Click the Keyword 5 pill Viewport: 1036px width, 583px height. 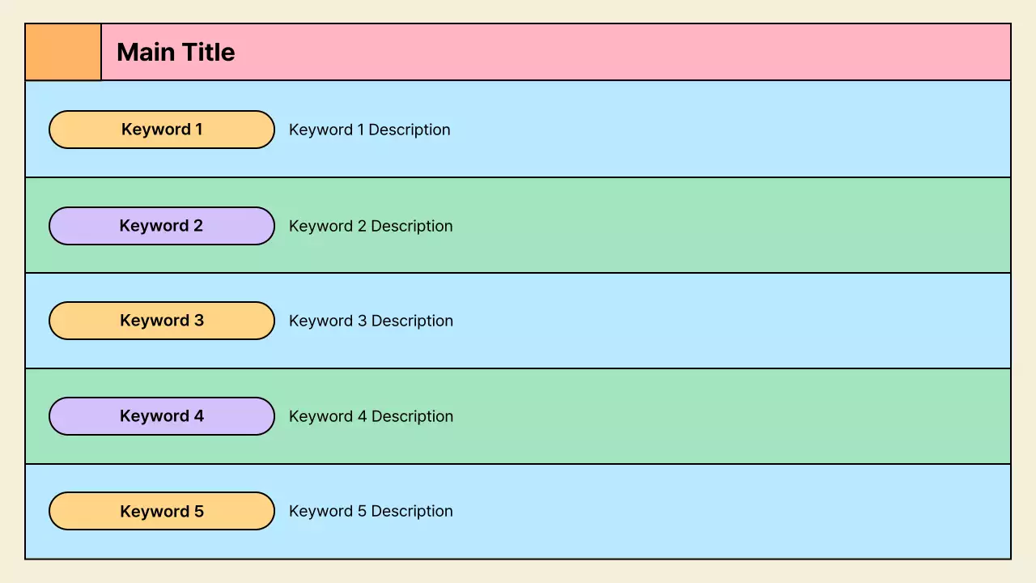[x=162, y=511]
